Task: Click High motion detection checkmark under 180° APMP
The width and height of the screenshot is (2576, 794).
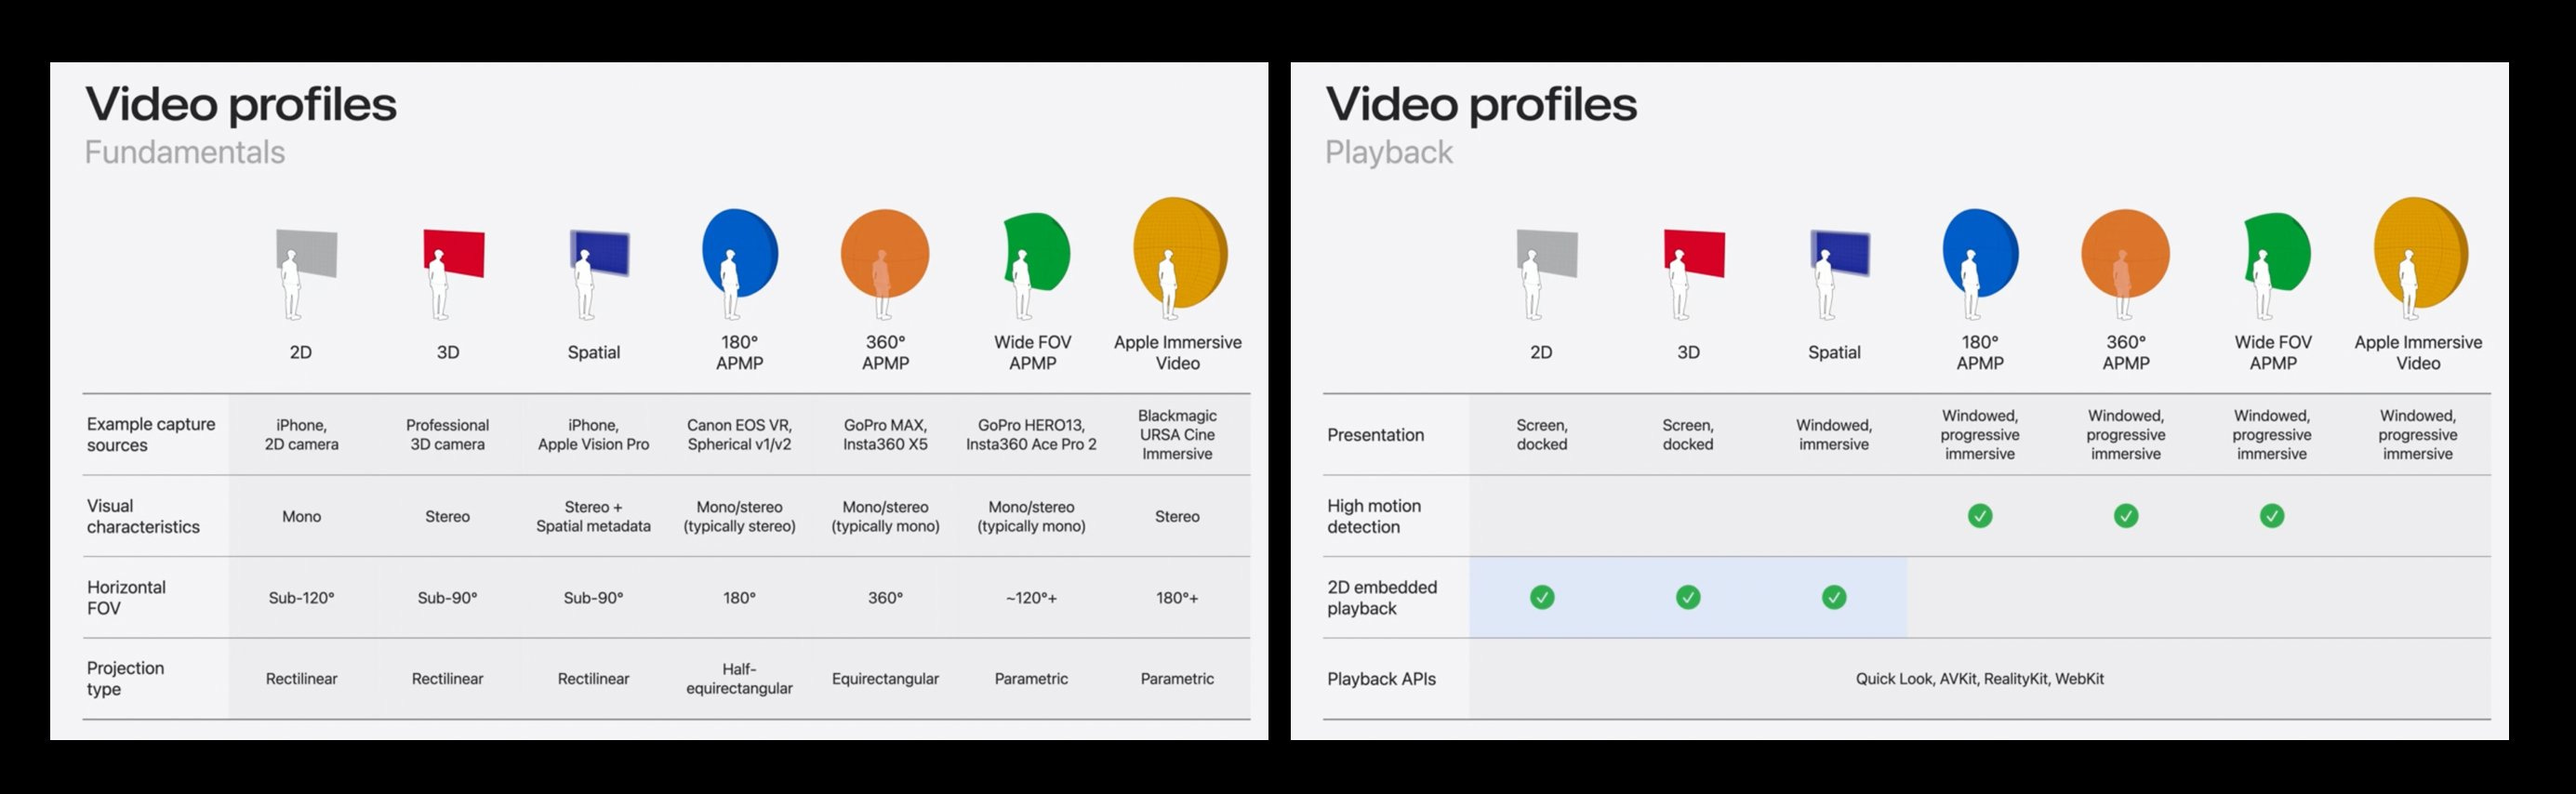Action: click(x=1980, y=516)
